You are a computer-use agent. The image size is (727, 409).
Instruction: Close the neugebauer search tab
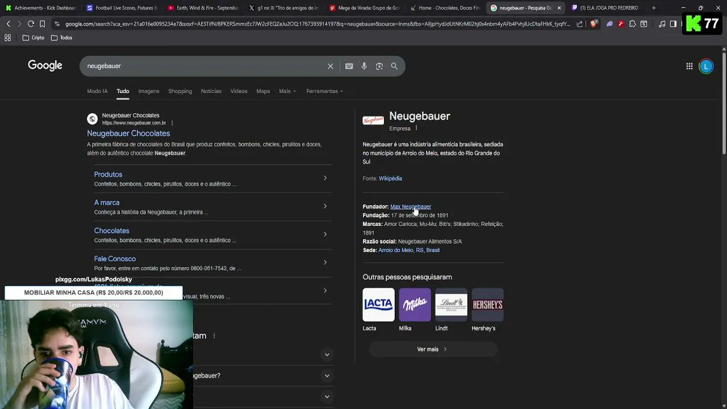(559, 8)
